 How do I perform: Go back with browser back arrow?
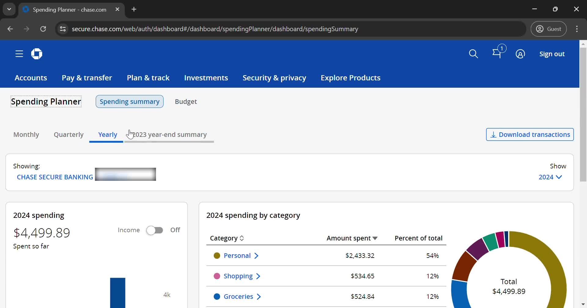[x=10, y=29]
